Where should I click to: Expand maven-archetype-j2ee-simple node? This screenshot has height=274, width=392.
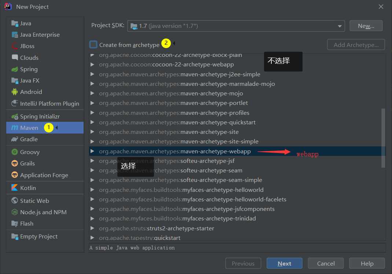pyautogui.click(x=92, y=74)
